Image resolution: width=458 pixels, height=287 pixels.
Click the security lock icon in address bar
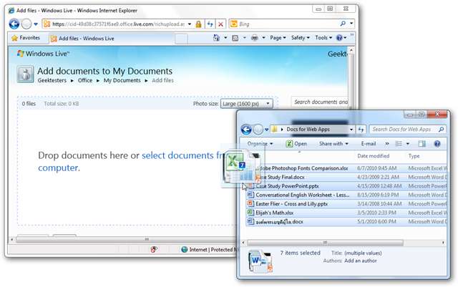[x=198, y=24]
